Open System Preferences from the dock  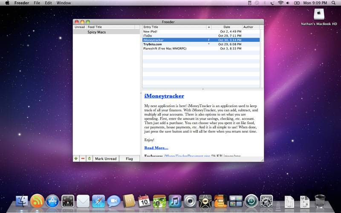[266, 201]
